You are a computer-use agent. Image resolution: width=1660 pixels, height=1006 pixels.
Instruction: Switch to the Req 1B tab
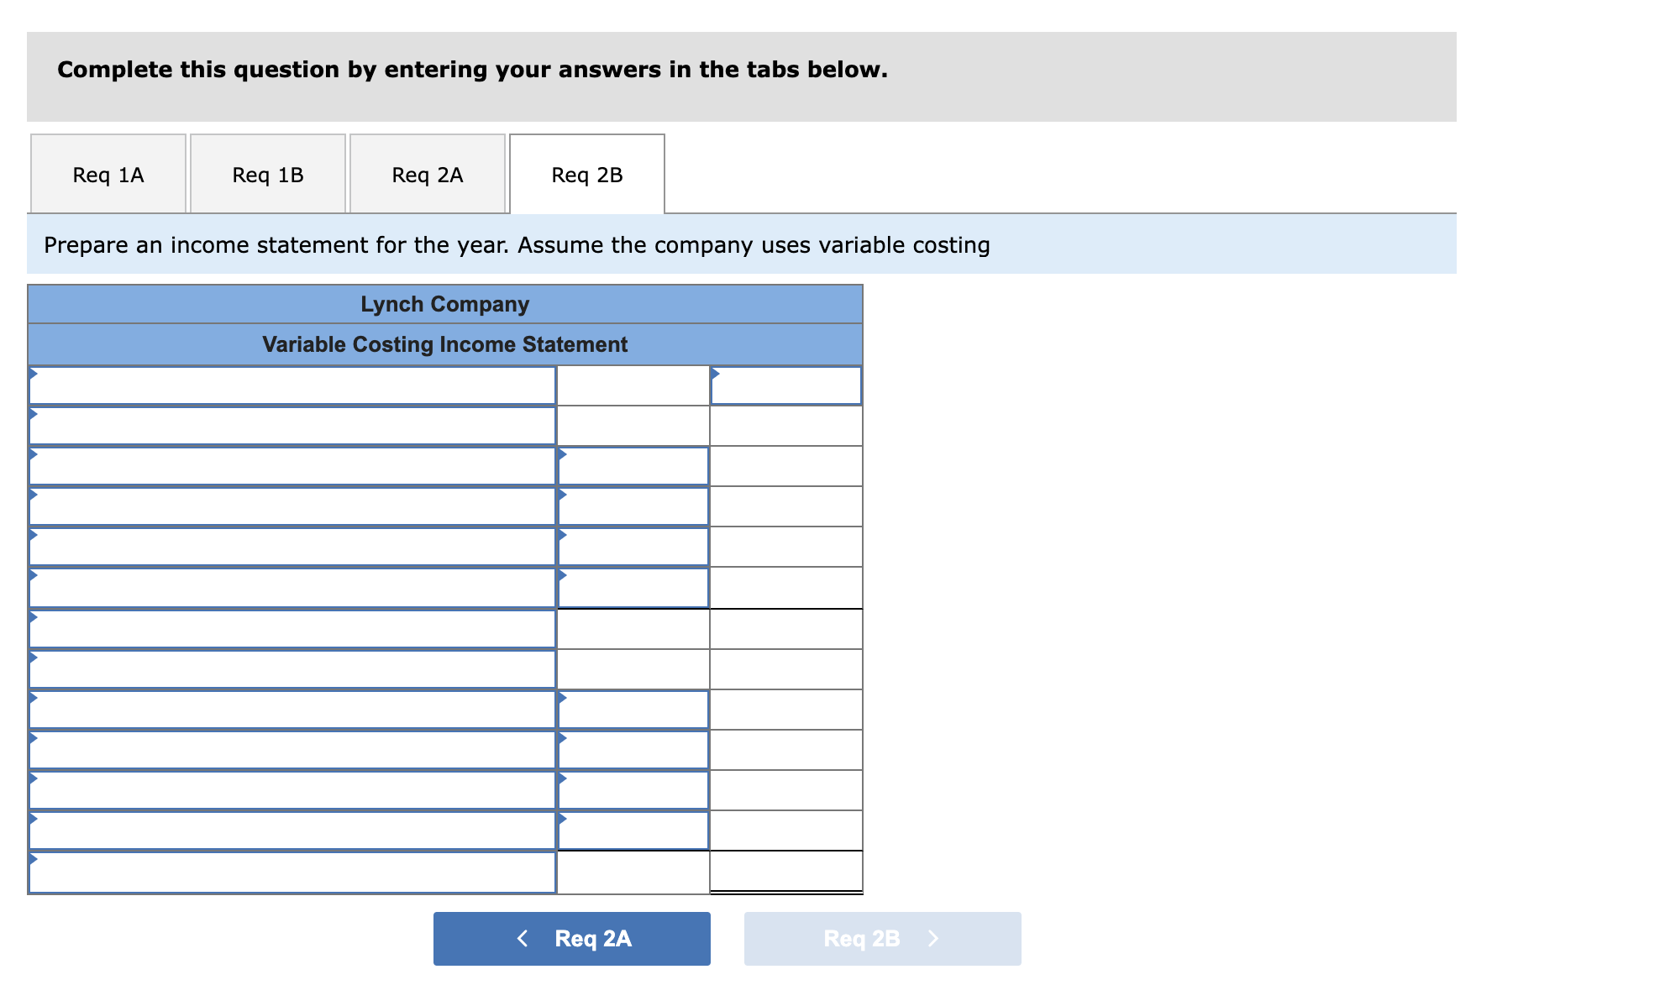pyautogui.click(x=267, y=174)
